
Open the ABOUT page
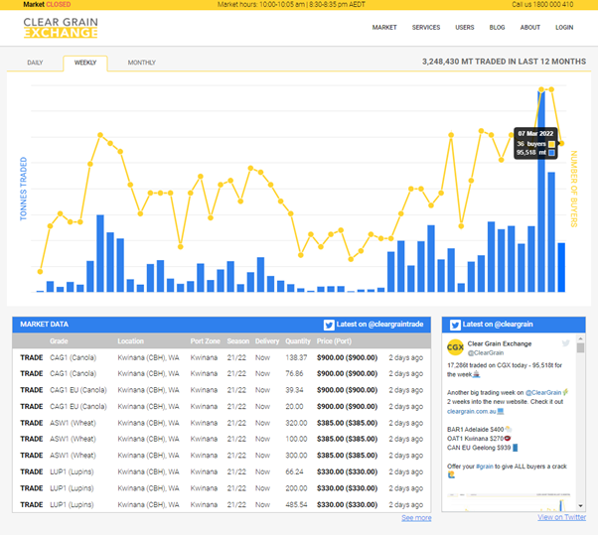pos(530,28)
